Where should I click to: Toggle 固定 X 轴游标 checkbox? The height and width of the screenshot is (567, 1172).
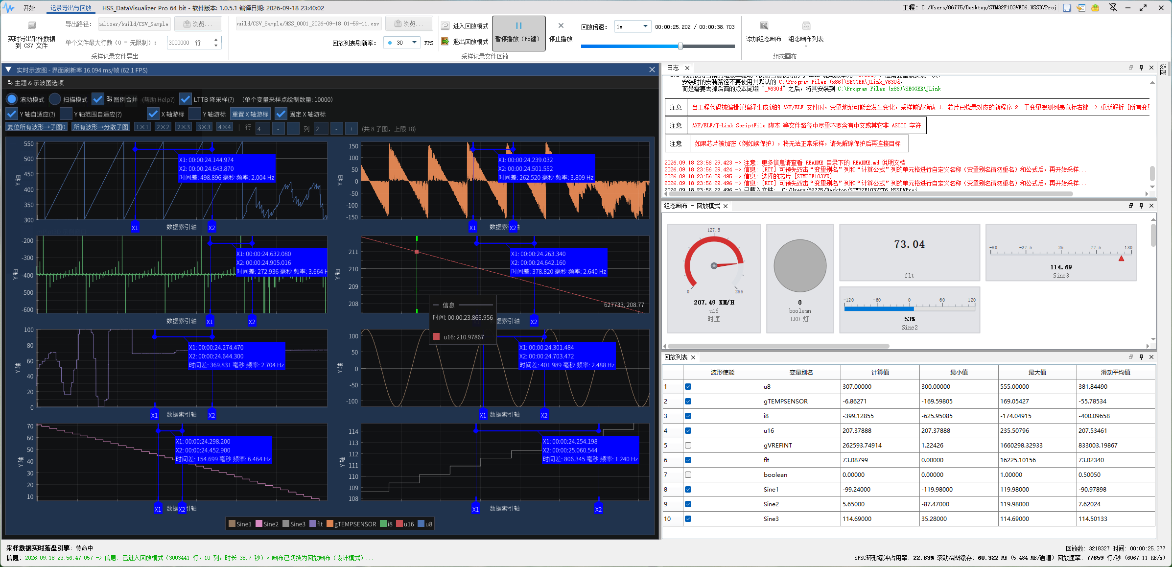coord(281,114)
